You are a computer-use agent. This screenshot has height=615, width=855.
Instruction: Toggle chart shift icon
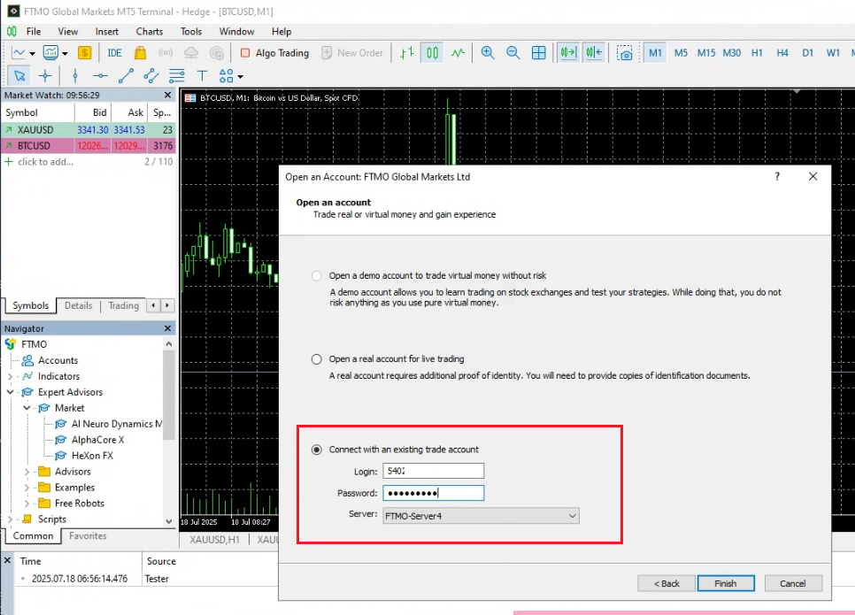[594, 53]
